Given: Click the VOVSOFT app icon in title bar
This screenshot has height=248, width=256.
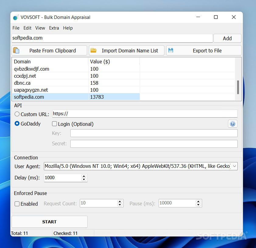Looking at the screenshot, I should pos(16,17).
